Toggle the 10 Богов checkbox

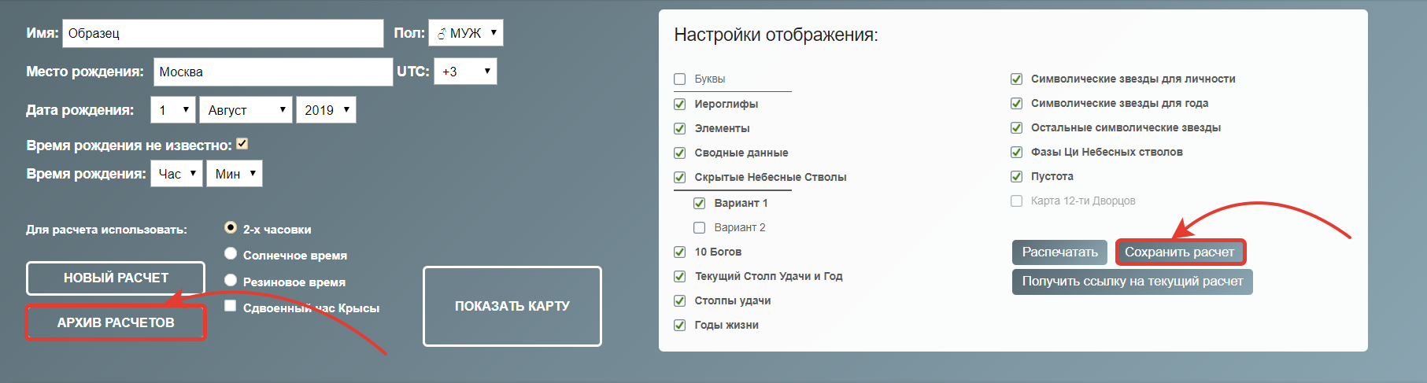[x=680, y=252]
